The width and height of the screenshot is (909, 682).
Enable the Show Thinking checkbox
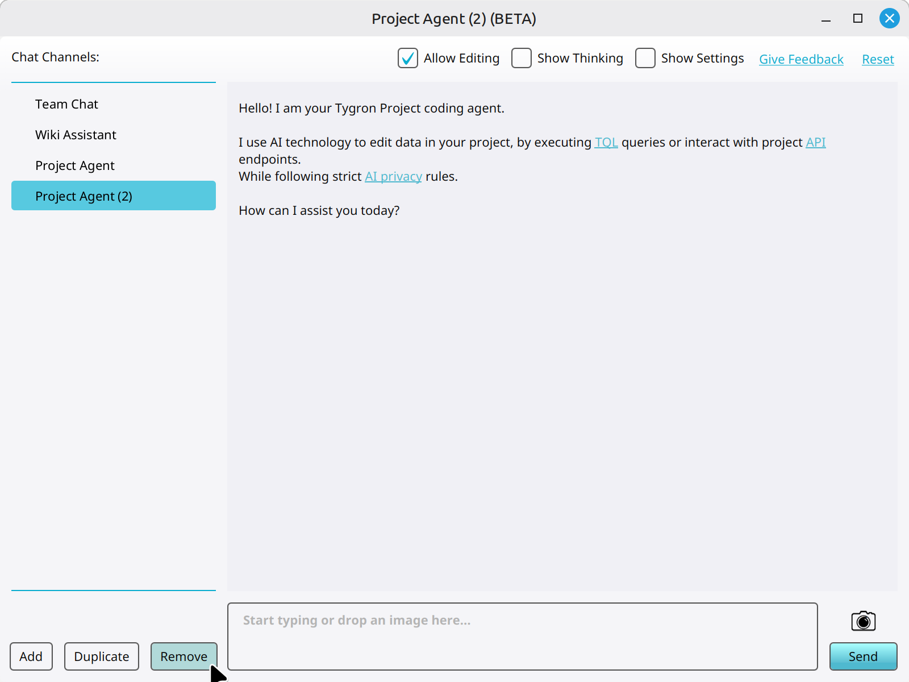(522, 58)
